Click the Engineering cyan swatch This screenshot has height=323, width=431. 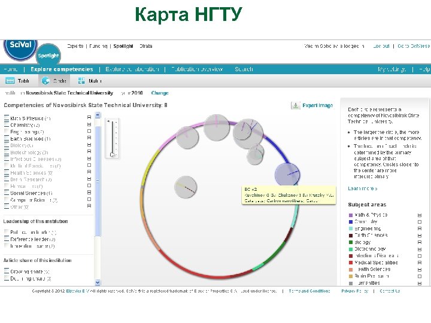(x=350, y=228)
